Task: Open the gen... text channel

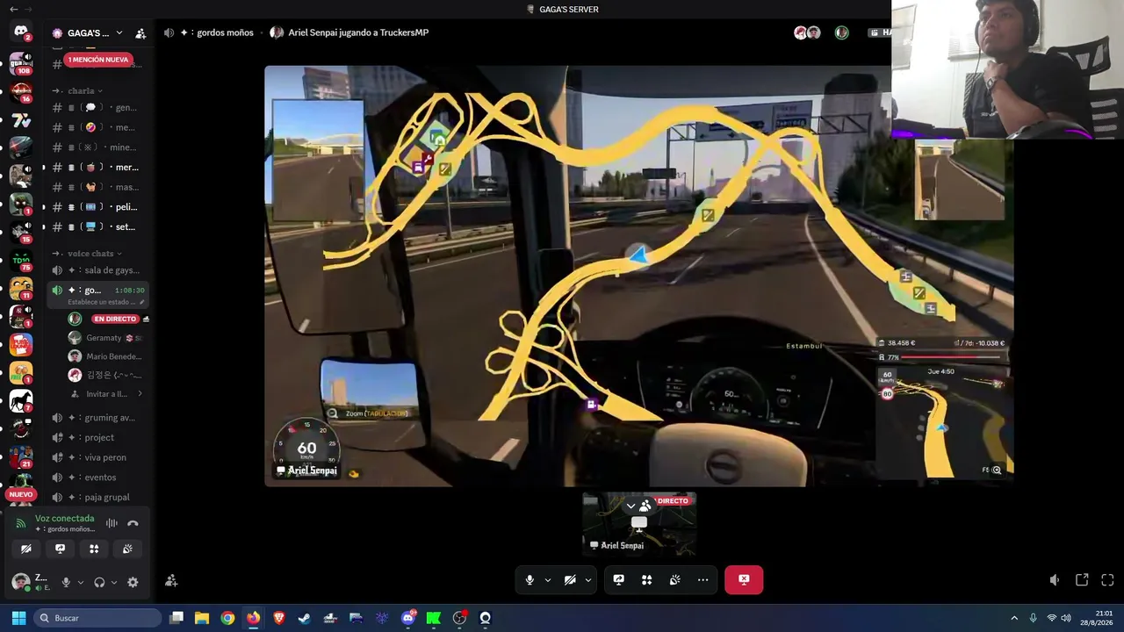Action: 97,108
